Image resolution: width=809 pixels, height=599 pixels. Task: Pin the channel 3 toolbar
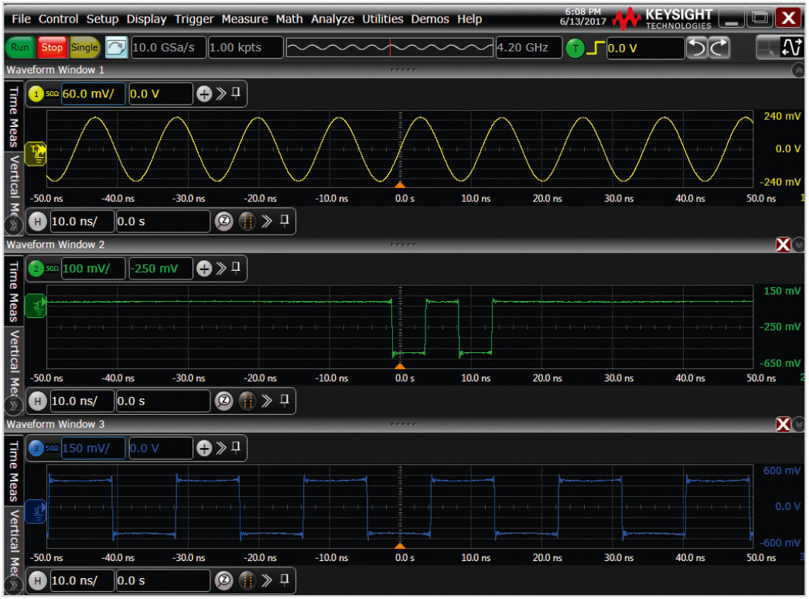tap(236, 447)
